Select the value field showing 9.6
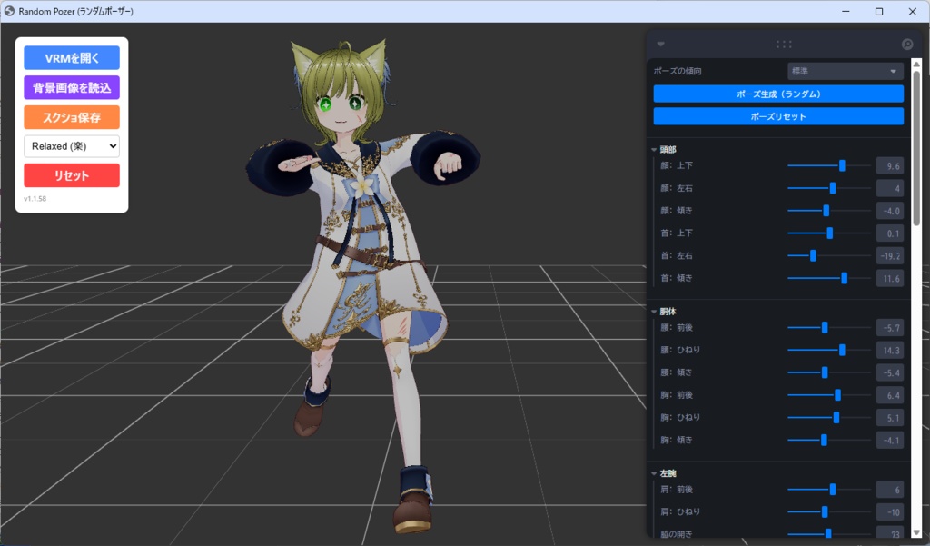Screen dimensions: 930x546 889,165
